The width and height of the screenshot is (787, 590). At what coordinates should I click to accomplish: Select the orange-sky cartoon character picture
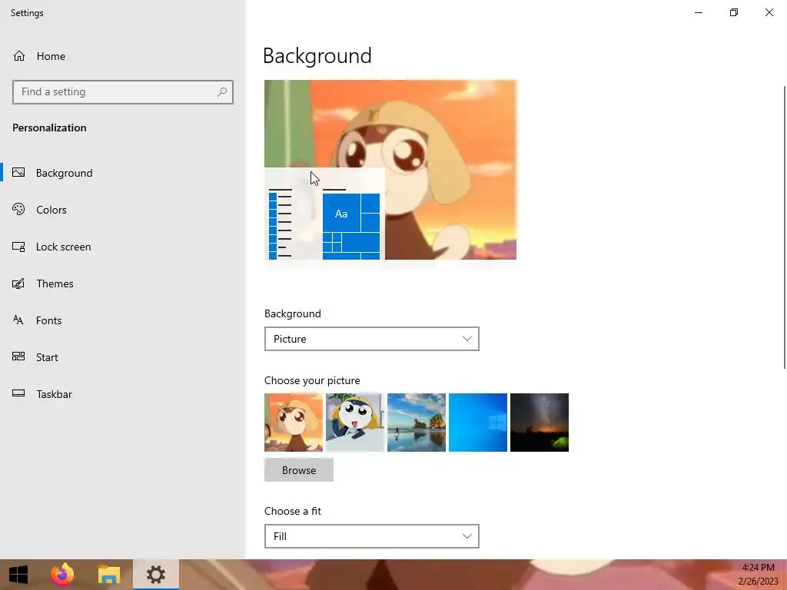[294, 423]
